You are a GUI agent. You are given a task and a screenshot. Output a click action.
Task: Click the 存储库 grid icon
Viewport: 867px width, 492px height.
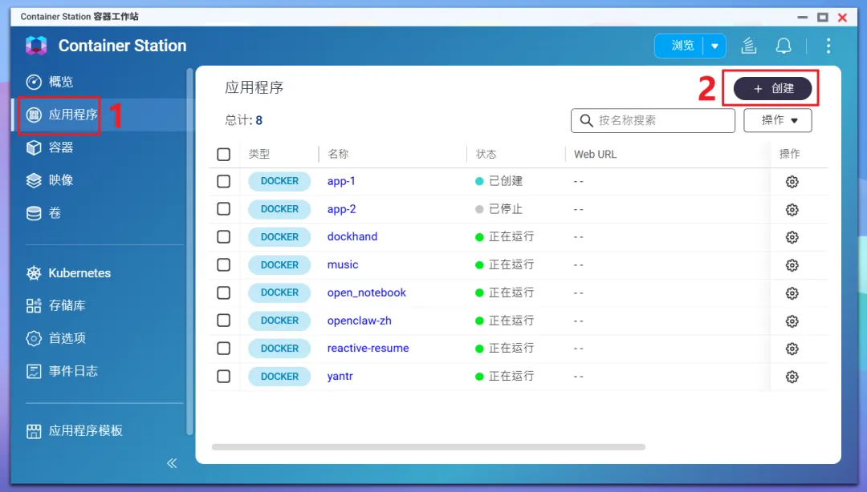click(34, 305)
